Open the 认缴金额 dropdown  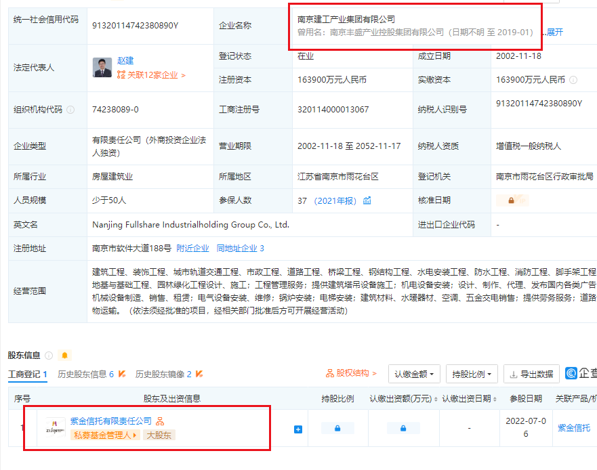point(414,374)
